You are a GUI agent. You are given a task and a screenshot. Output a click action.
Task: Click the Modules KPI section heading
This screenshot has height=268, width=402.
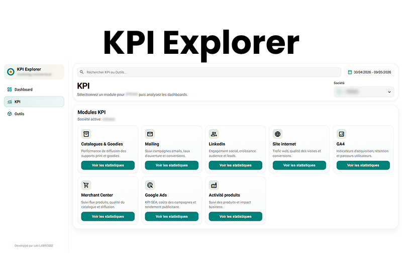(91, 112)
